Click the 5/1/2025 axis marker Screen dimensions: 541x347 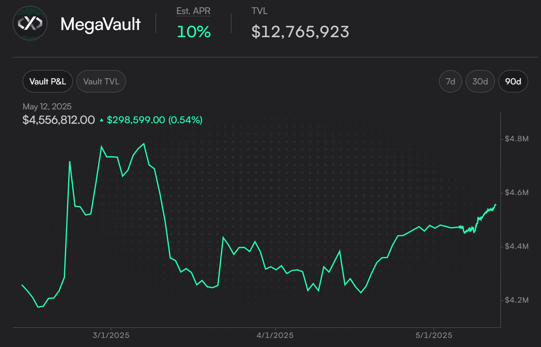(x=434, y=335)
